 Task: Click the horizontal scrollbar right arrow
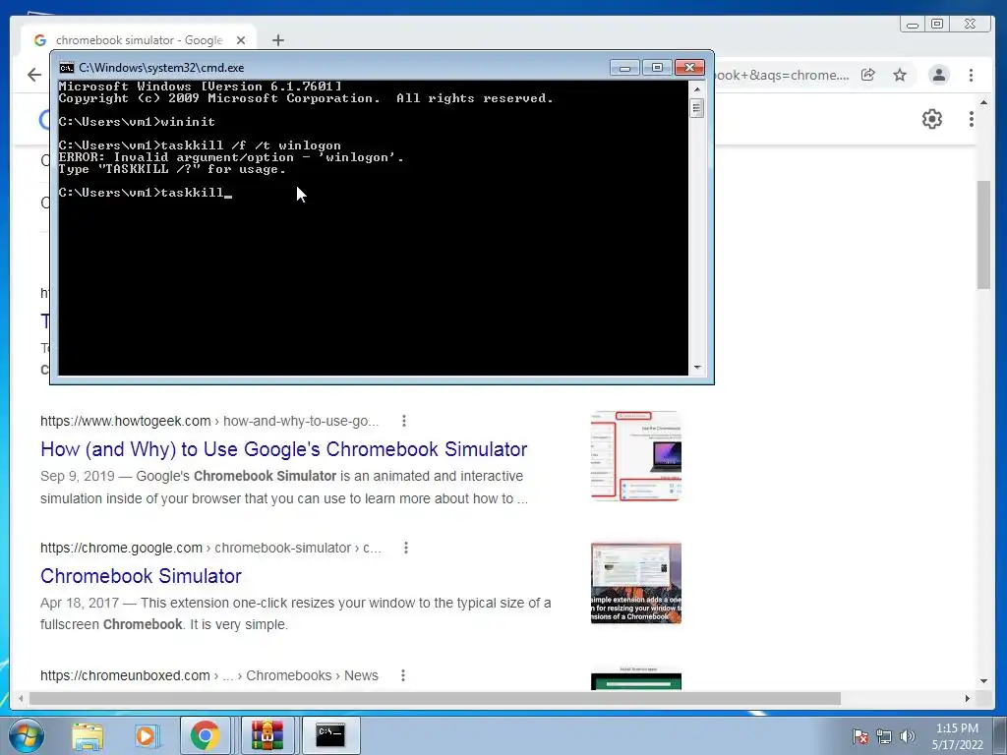[968, 698]
